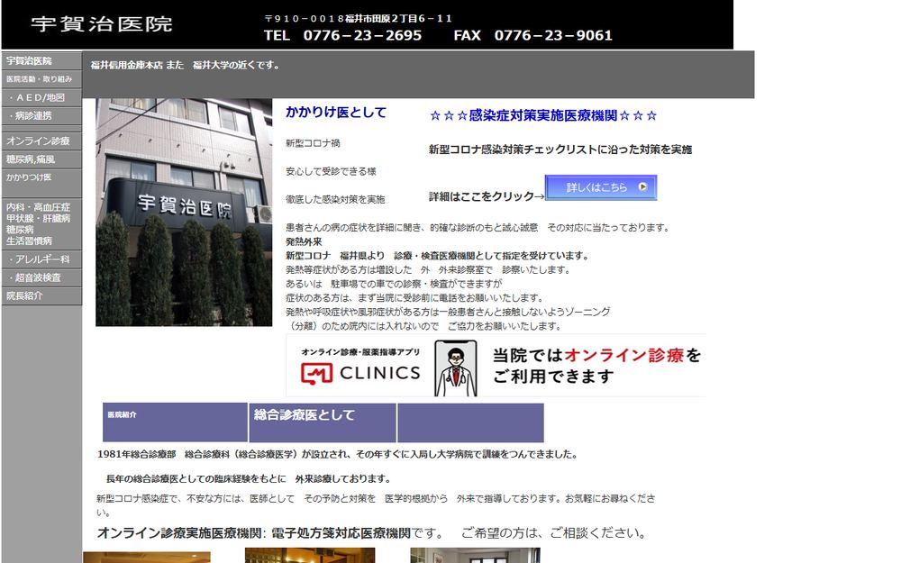This screenshot has height=563, width=901.
Task: Click the 宇賀治医院 header logo
Action: coord(102,24)
